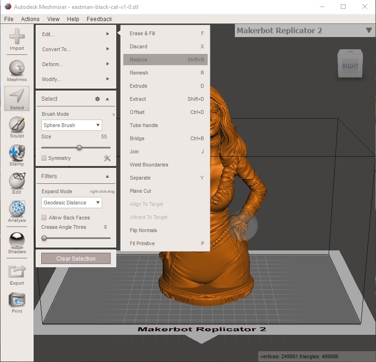Enable Allow Back Faces checkbox
376x362 pixels.
(x=44, y=218)
